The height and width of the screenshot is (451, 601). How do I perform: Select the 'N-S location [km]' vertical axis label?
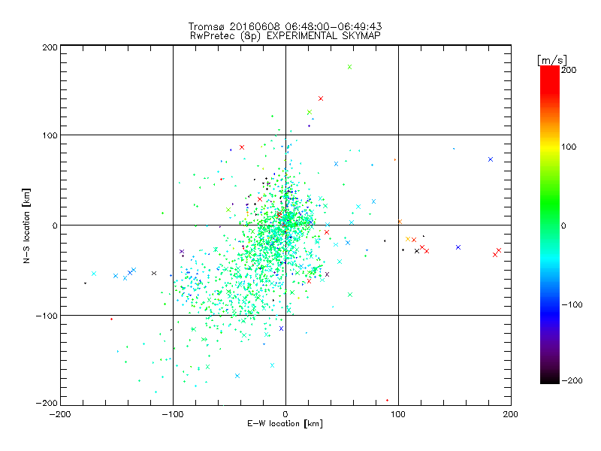[26, 226]
